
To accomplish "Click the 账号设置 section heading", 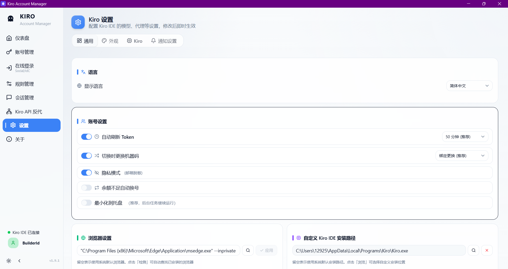I will 97,121.
